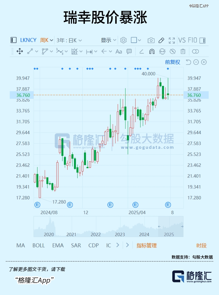Toggle hide drawings eye icon

(173, 52)
